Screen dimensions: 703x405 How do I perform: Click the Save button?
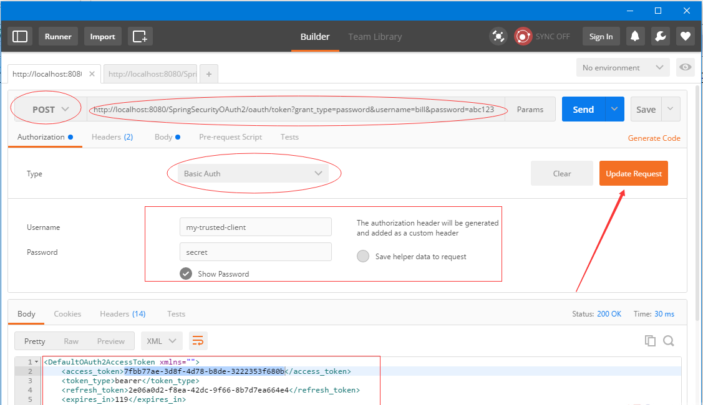(646, 109)
